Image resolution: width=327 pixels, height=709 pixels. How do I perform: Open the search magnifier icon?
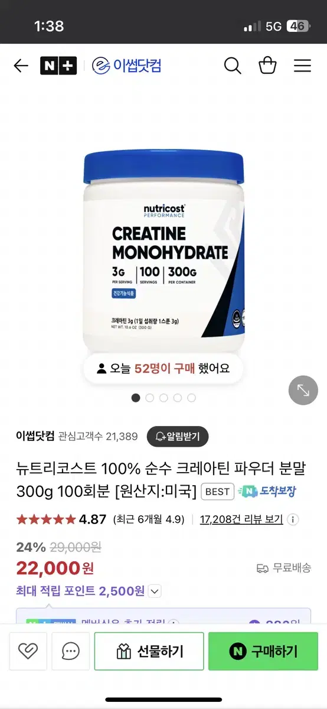233,66
